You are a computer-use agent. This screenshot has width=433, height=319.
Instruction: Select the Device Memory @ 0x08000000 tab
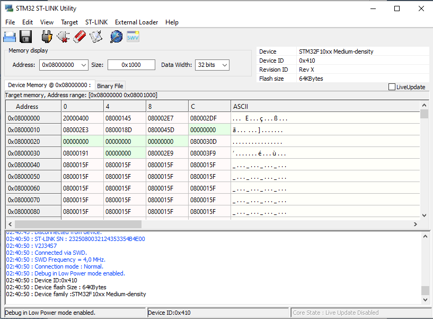pyautogui.click(x=49, y=85)
